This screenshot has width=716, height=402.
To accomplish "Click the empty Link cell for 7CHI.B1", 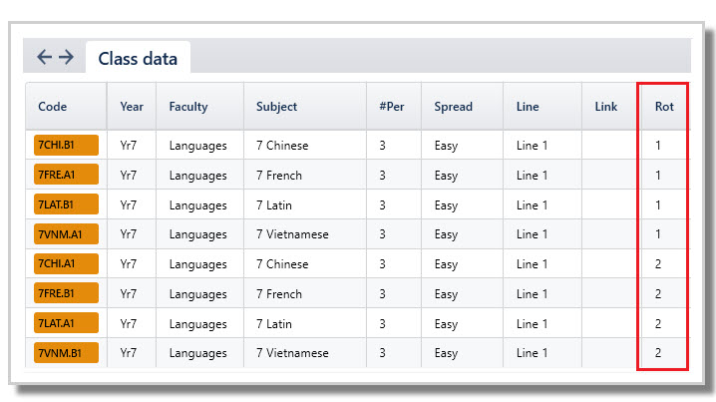I will tap(609, 146).
